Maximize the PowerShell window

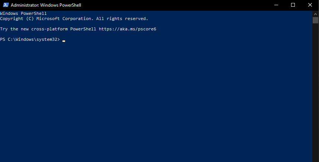(x=293, y=5)
